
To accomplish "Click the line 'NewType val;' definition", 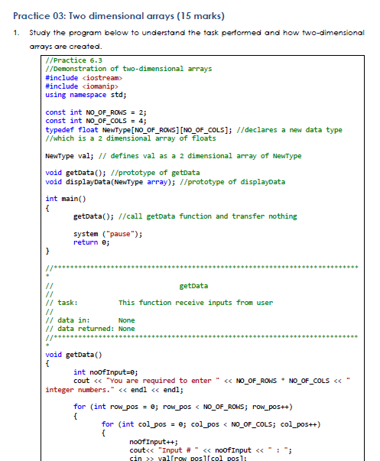I will (x=174, y=156).
